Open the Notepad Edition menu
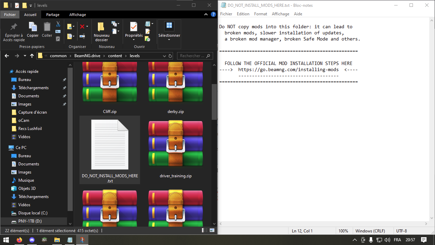Screen dimensions: 435x245 (243, 14)
